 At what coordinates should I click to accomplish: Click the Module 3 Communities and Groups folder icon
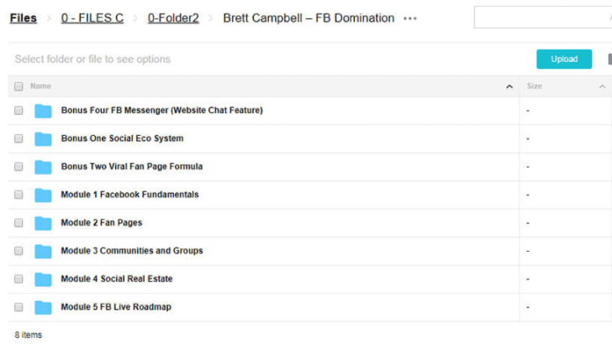[x=43, y=251]
